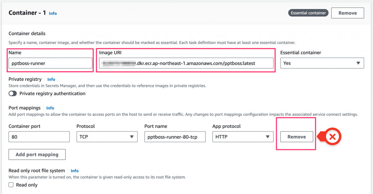The height and width of the screenshot is (194, 373).
Task: Click Info link next to Private registry
Action: tap(51, 79)
